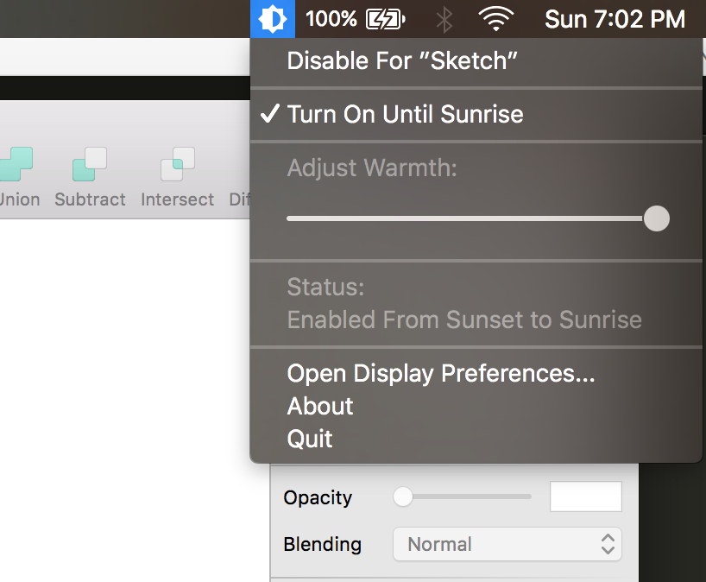706x582 pixels.
Task: Open the Wi-Fi menu bar icon
Action: 495,19
